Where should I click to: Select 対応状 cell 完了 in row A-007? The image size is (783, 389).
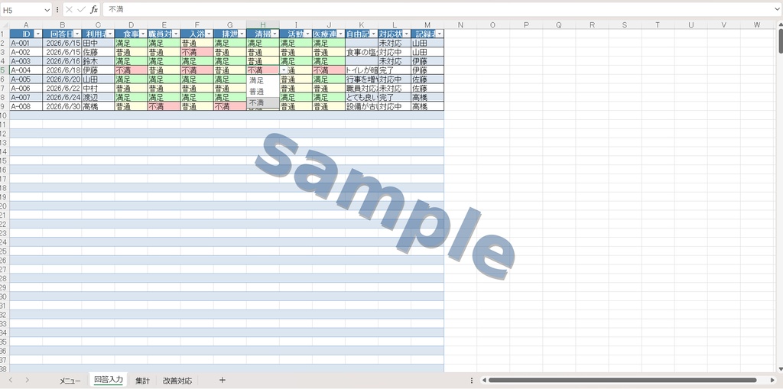click(395, 97)
